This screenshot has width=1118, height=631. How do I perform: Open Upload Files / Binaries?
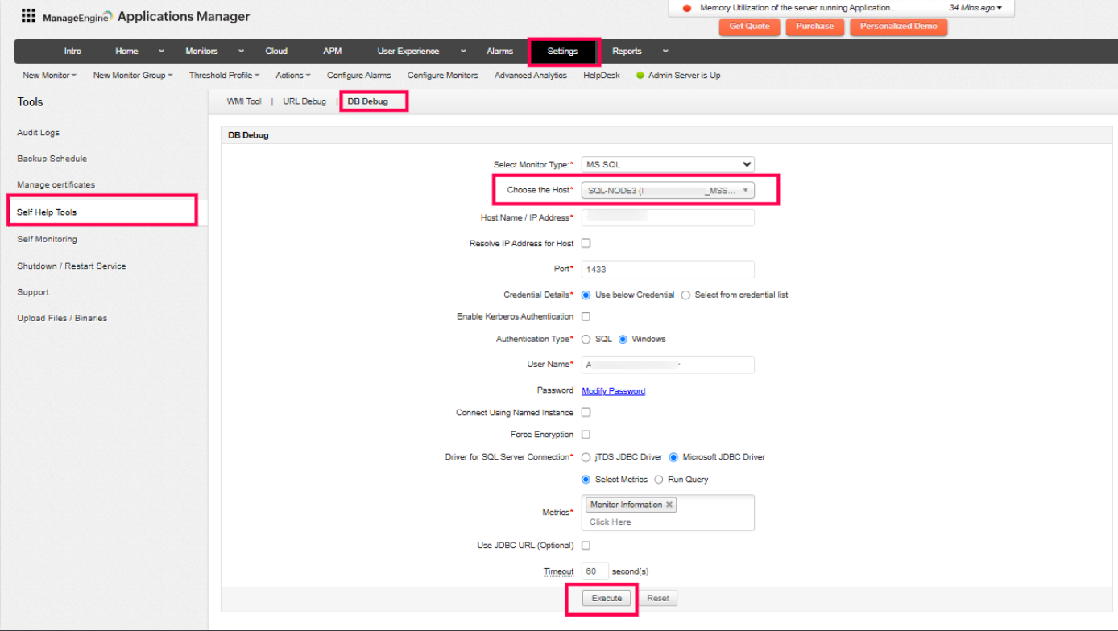coord(62,319)
